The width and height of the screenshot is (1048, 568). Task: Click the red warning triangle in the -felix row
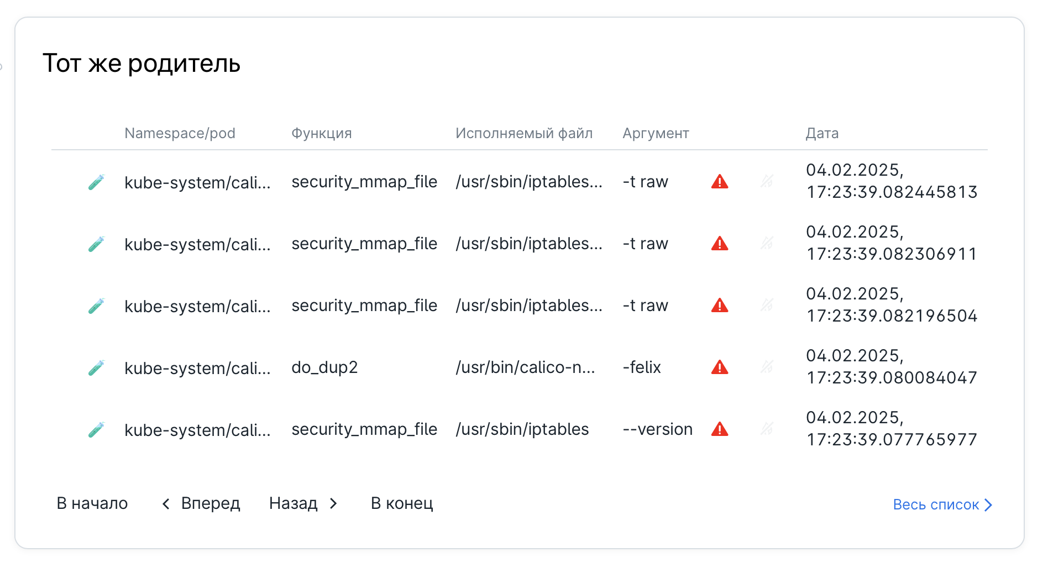click(720, 367)
